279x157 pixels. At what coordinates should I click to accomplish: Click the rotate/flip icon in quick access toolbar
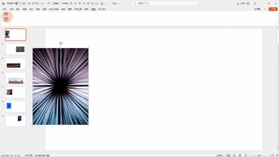point(102,3)
